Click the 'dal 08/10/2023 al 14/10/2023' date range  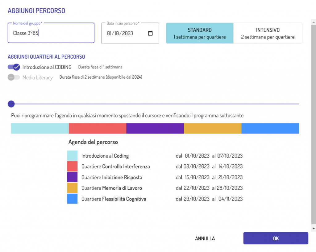coord(209,166)
